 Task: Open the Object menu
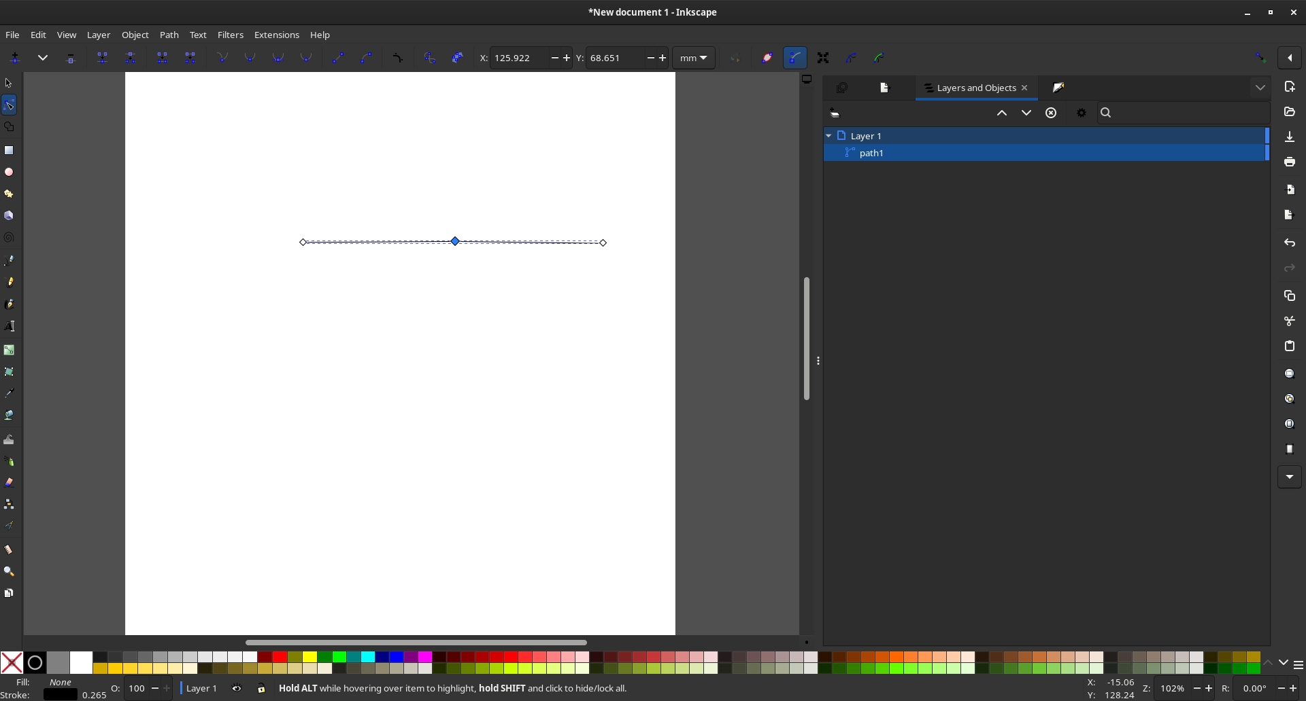(x=135, y=35)
